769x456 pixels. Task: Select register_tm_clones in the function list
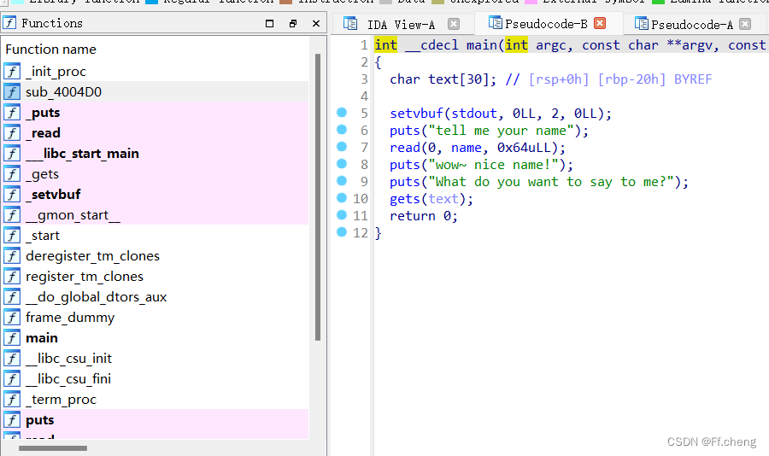(x=85, y=277)
